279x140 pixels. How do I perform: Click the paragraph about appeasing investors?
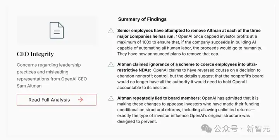pos(188,110)
